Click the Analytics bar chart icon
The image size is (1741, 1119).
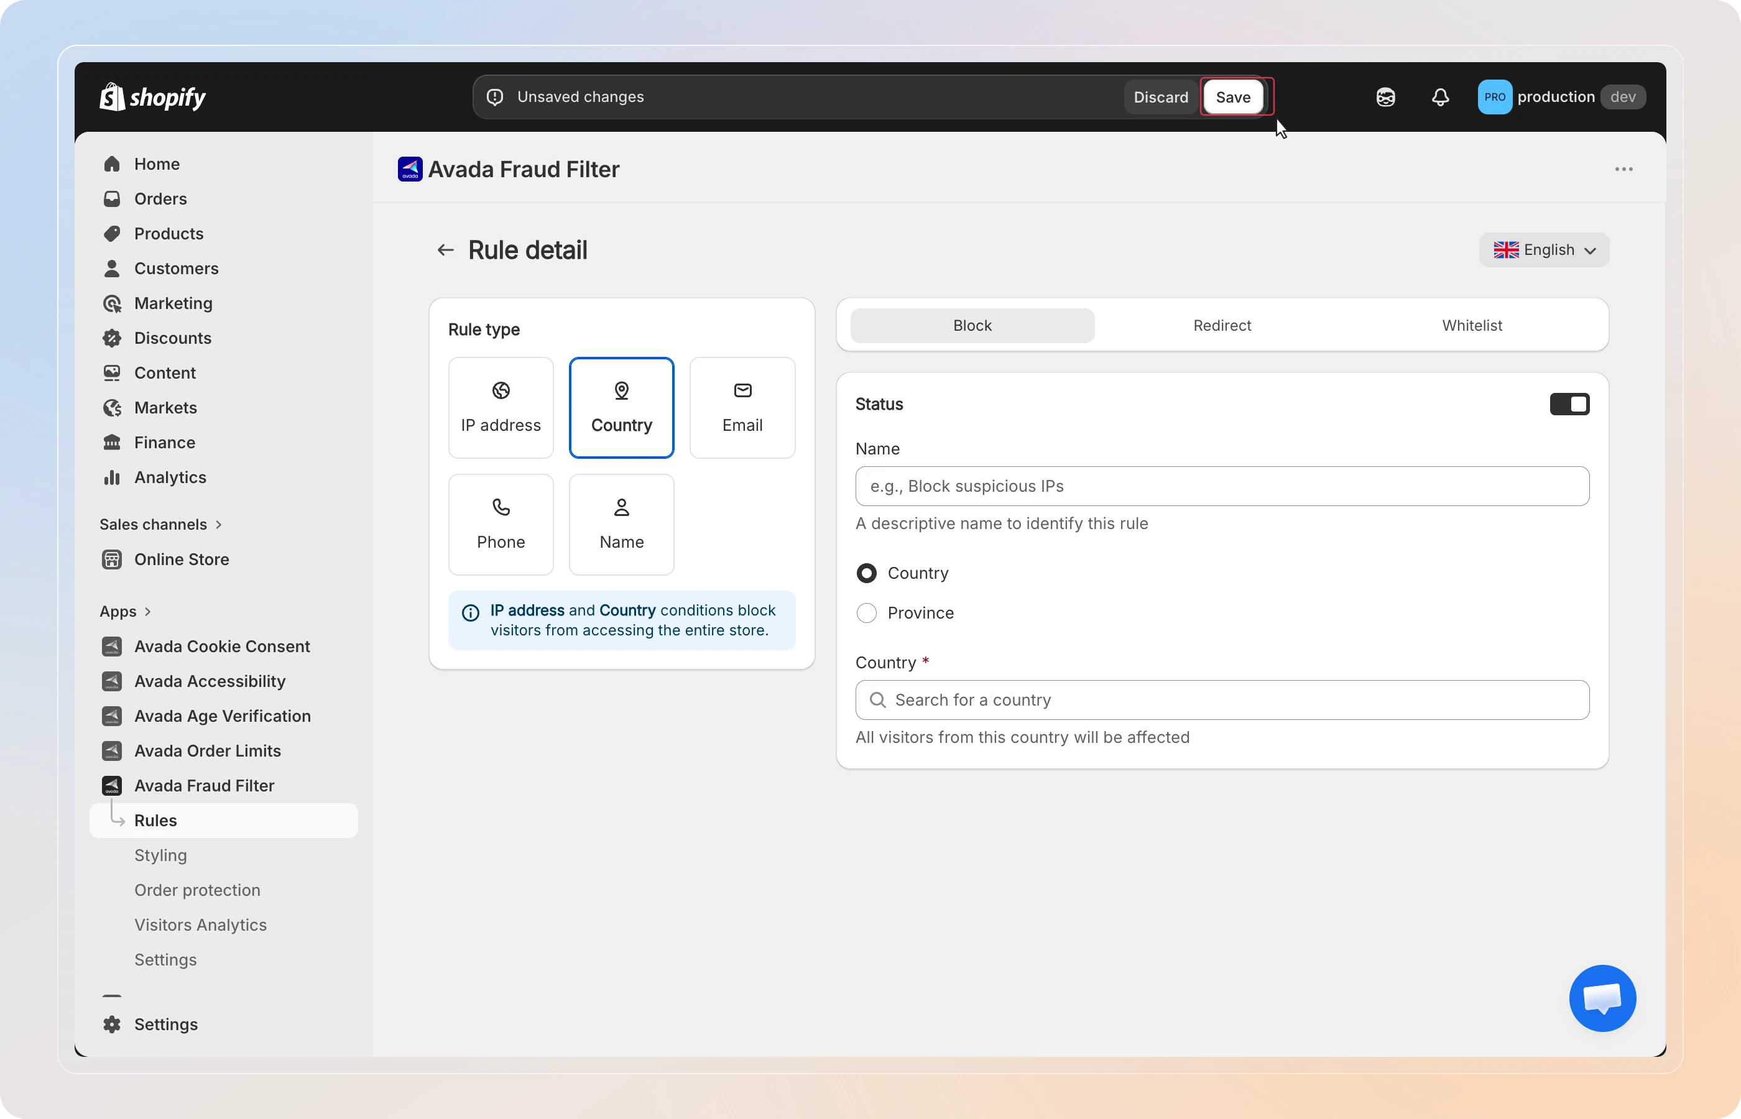[112, 478]
